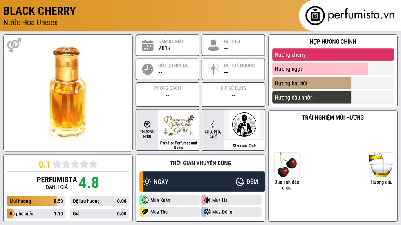
Task: Click the Mùa Hạ season label
Action: pos(220,200)
